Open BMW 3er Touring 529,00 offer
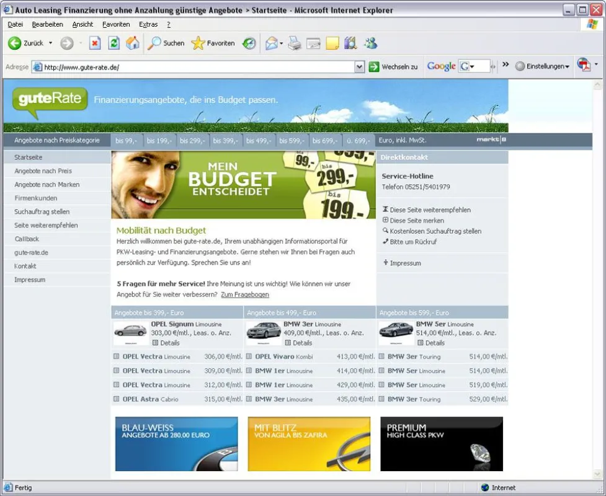Image resolution: width=606 pixels, height=496 pixels. point(443,399)
